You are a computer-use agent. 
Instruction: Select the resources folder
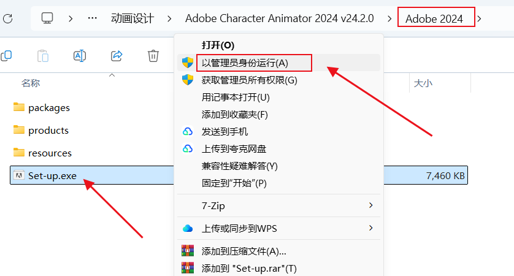[50, 153]
